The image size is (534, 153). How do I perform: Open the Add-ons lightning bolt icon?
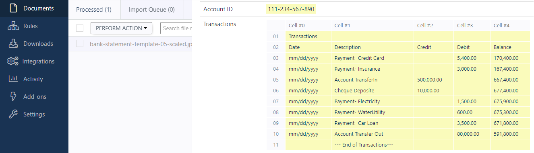pyautogui.click(x=13, y=96)
